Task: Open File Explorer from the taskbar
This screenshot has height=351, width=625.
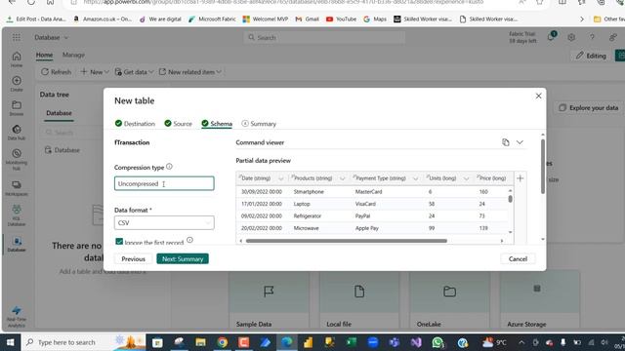Action: click(x=200, y=342)
